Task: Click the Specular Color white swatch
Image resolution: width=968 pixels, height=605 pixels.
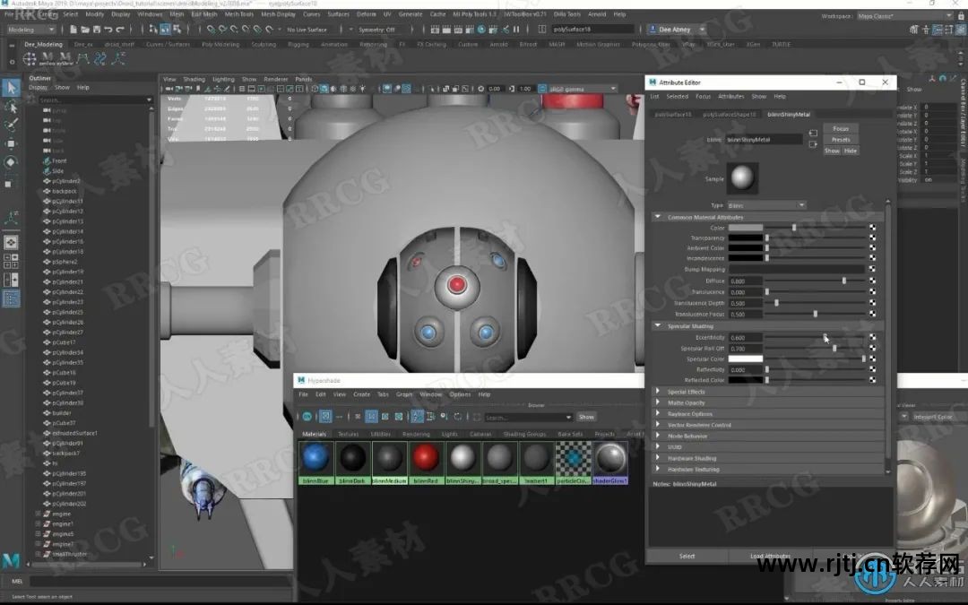Action: tap(745, 359)
